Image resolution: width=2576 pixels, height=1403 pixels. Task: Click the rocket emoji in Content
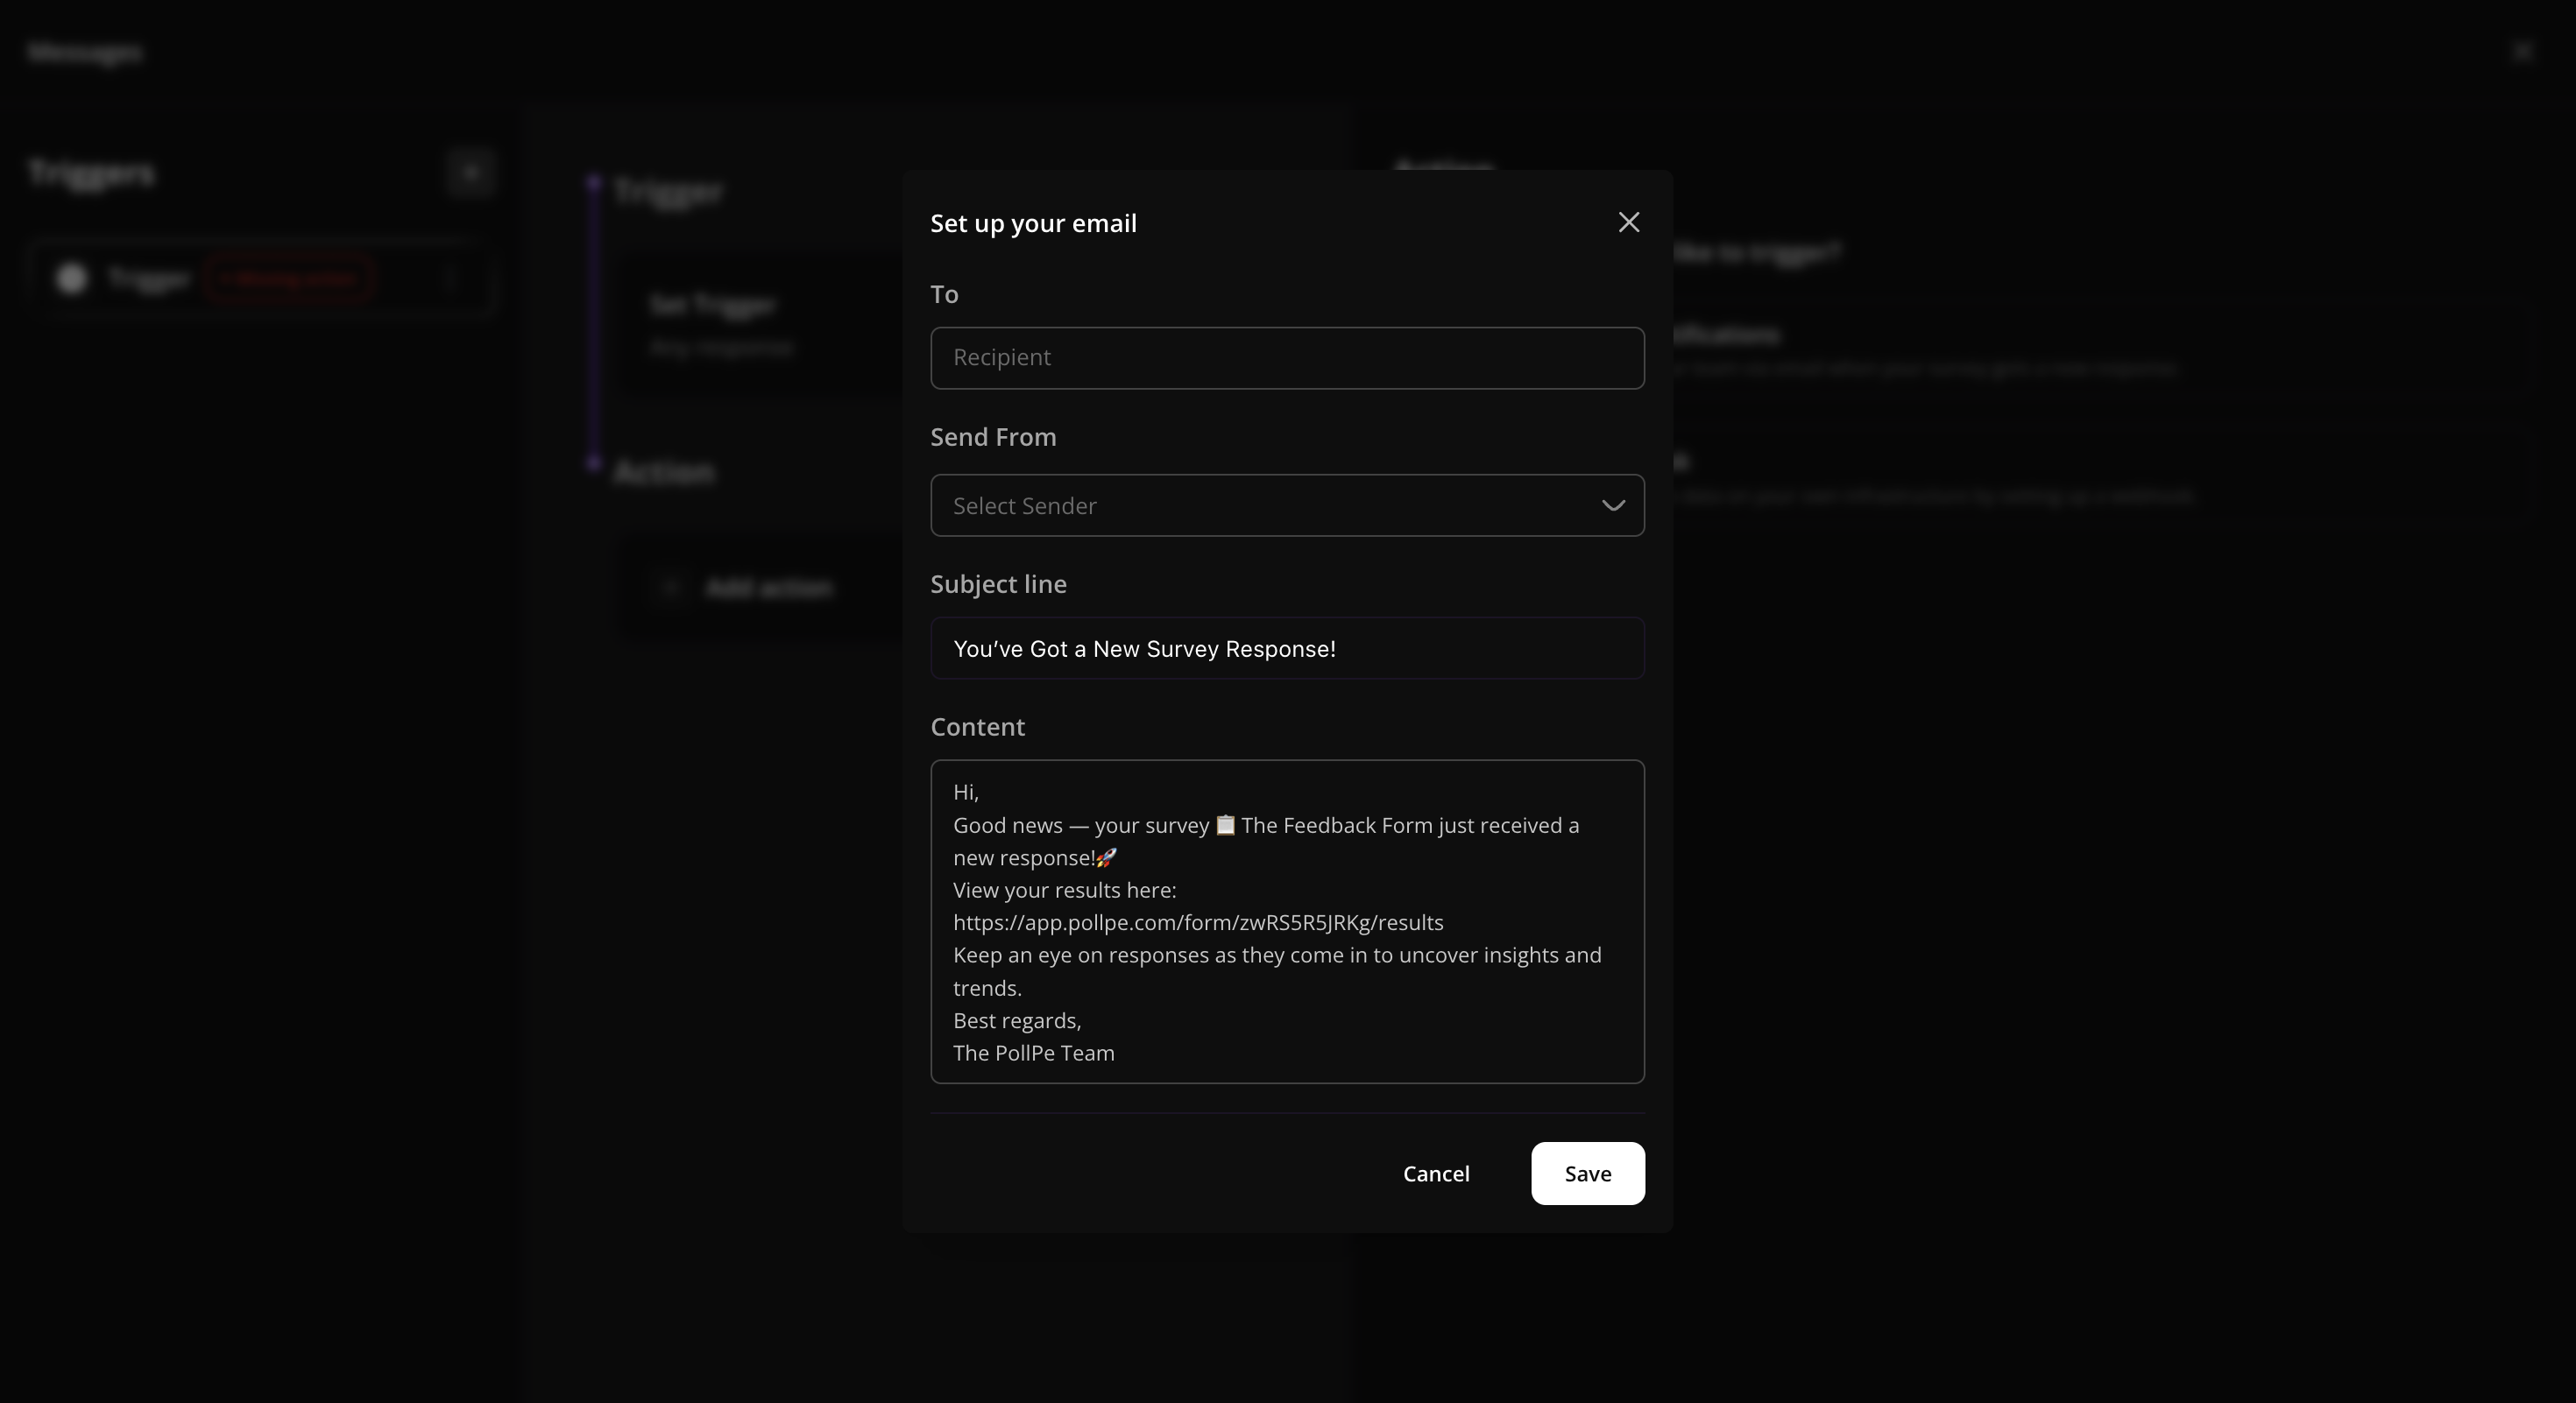[1106, 858]
